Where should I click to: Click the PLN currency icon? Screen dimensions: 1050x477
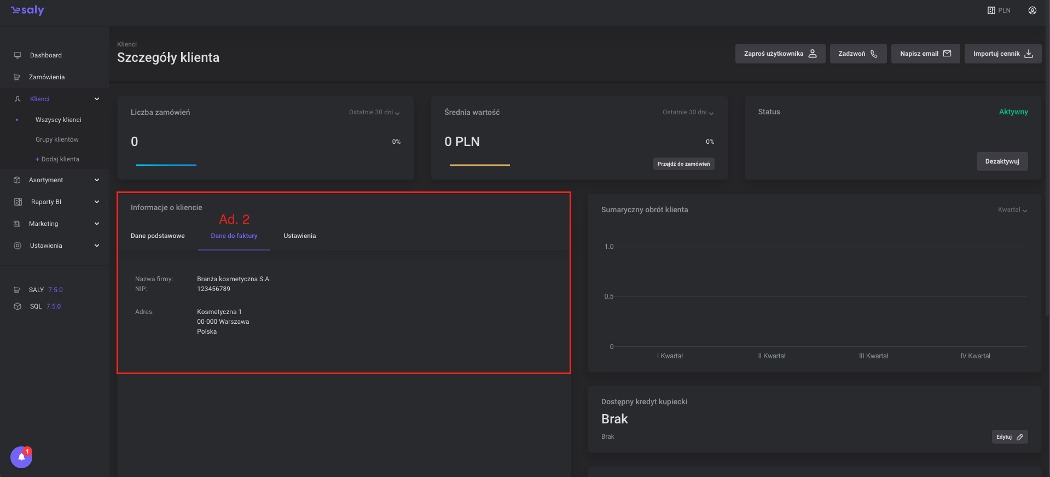pyautogui.click(x=991, y=10)
